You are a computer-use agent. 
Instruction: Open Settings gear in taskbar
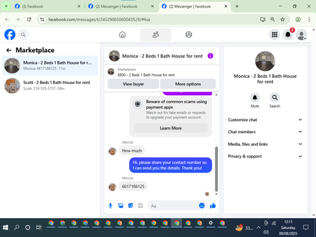click(x=210, y=223)
